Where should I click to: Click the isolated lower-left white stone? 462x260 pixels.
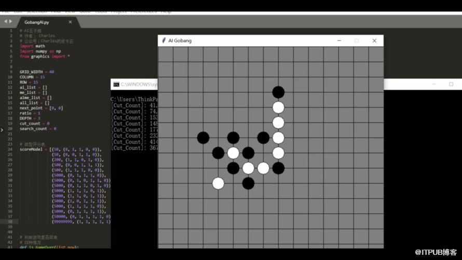218,183
